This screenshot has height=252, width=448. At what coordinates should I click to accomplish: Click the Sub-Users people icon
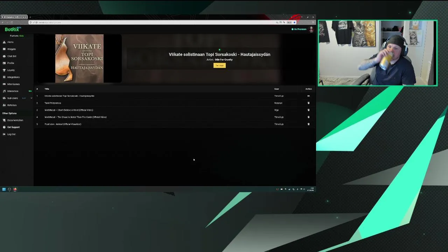click(4, 98)
